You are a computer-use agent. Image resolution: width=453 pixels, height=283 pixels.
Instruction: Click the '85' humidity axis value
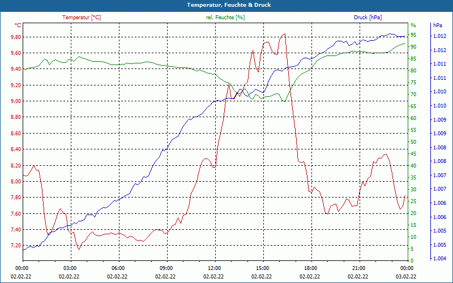pos(413,59)
